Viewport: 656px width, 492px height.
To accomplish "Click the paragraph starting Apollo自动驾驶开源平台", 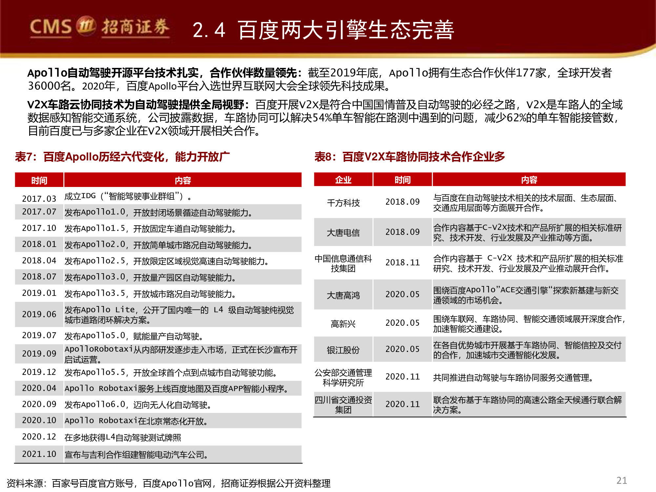I will click(x=320, y=79).
